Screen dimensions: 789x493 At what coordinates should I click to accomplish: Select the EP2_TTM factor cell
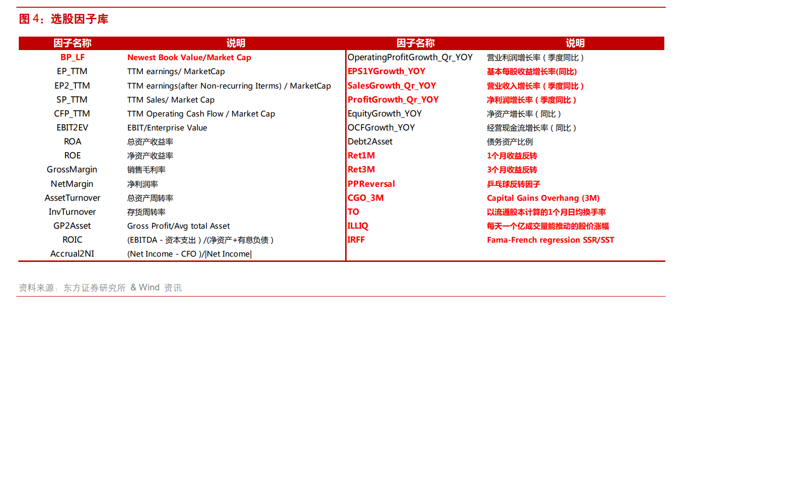tap(72, 86)
